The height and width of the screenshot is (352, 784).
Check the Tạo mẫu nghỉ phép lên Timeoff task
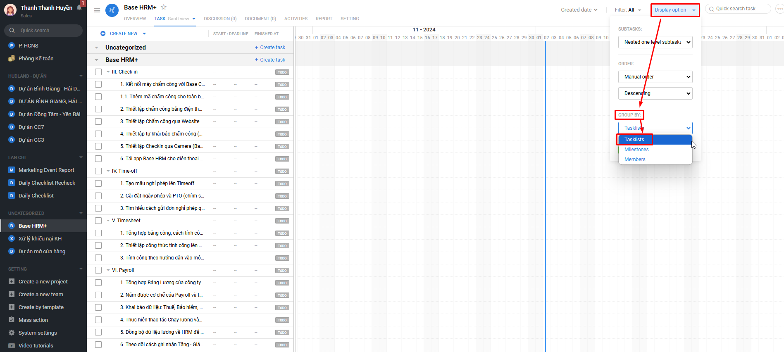[x=98, y=183]
